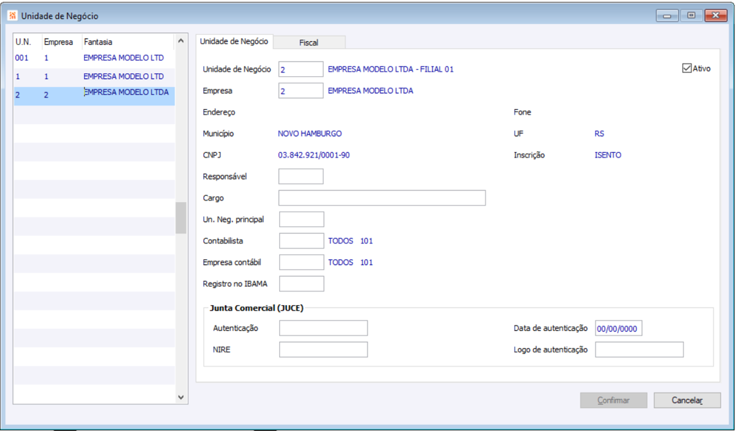Toggle the Ativo checkbox

(x=687, y=68)
